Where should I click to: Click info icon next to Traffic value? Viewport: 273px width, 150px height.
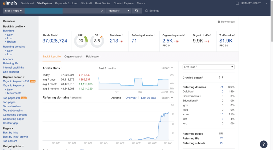(x=235, y=35)
